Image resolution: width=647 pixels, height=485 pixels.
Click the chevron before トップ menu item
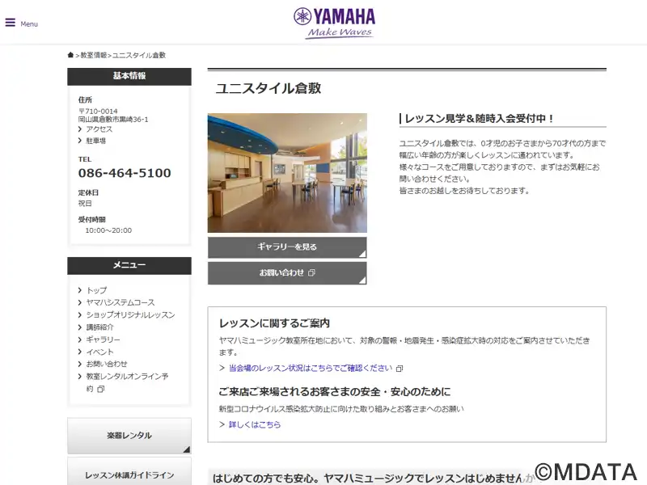[x=79, y=290]
